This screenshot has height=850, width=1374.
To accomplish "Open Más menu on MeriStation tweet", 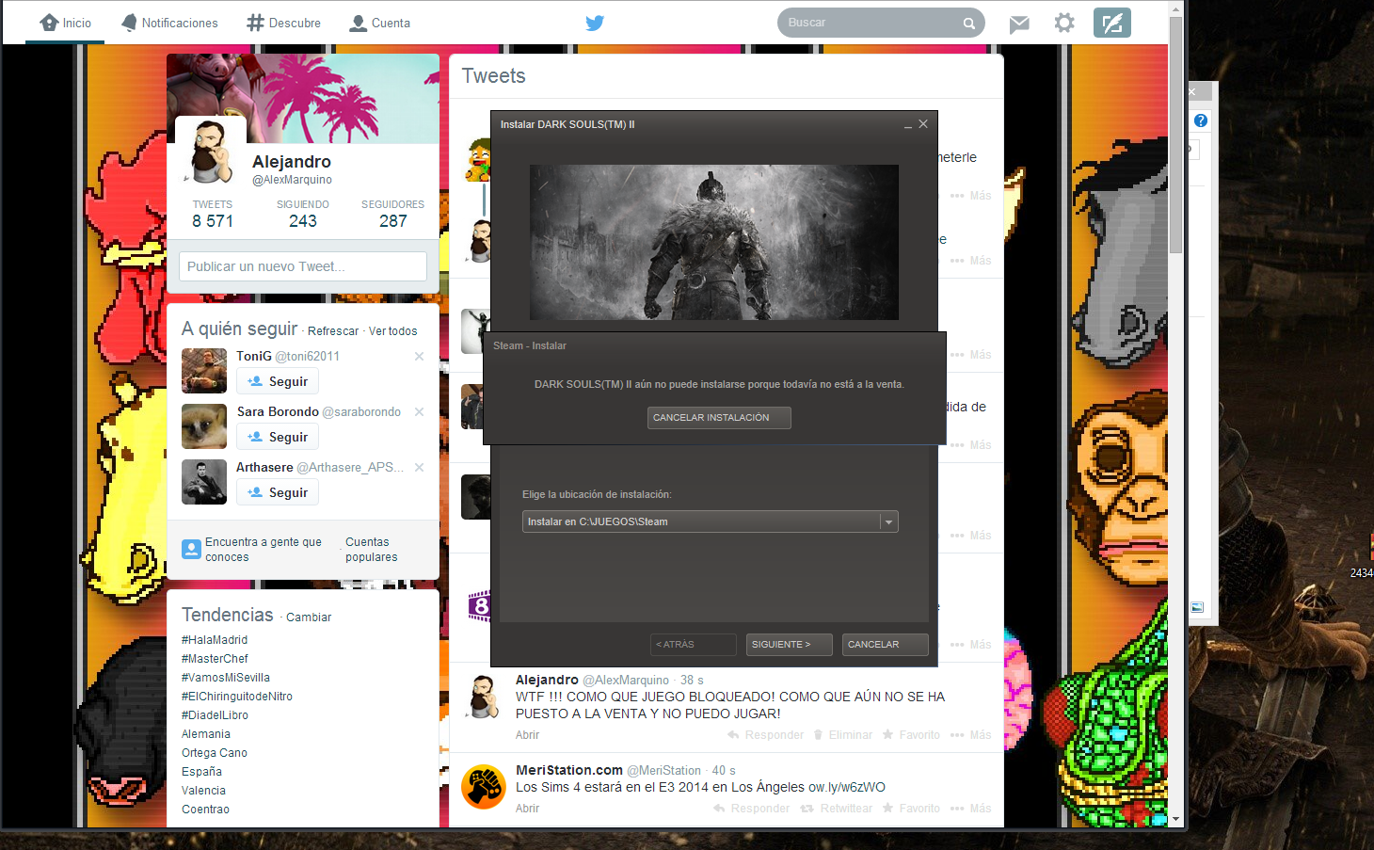I will coord(971,809).
